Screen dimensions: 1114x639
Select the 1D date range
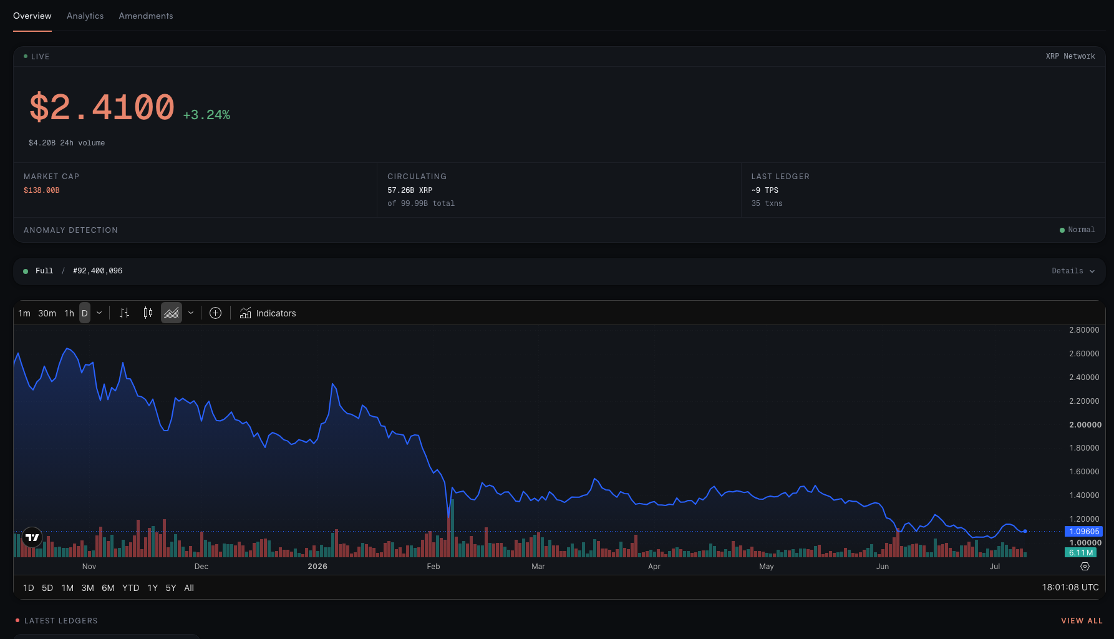tap(29, 588)
